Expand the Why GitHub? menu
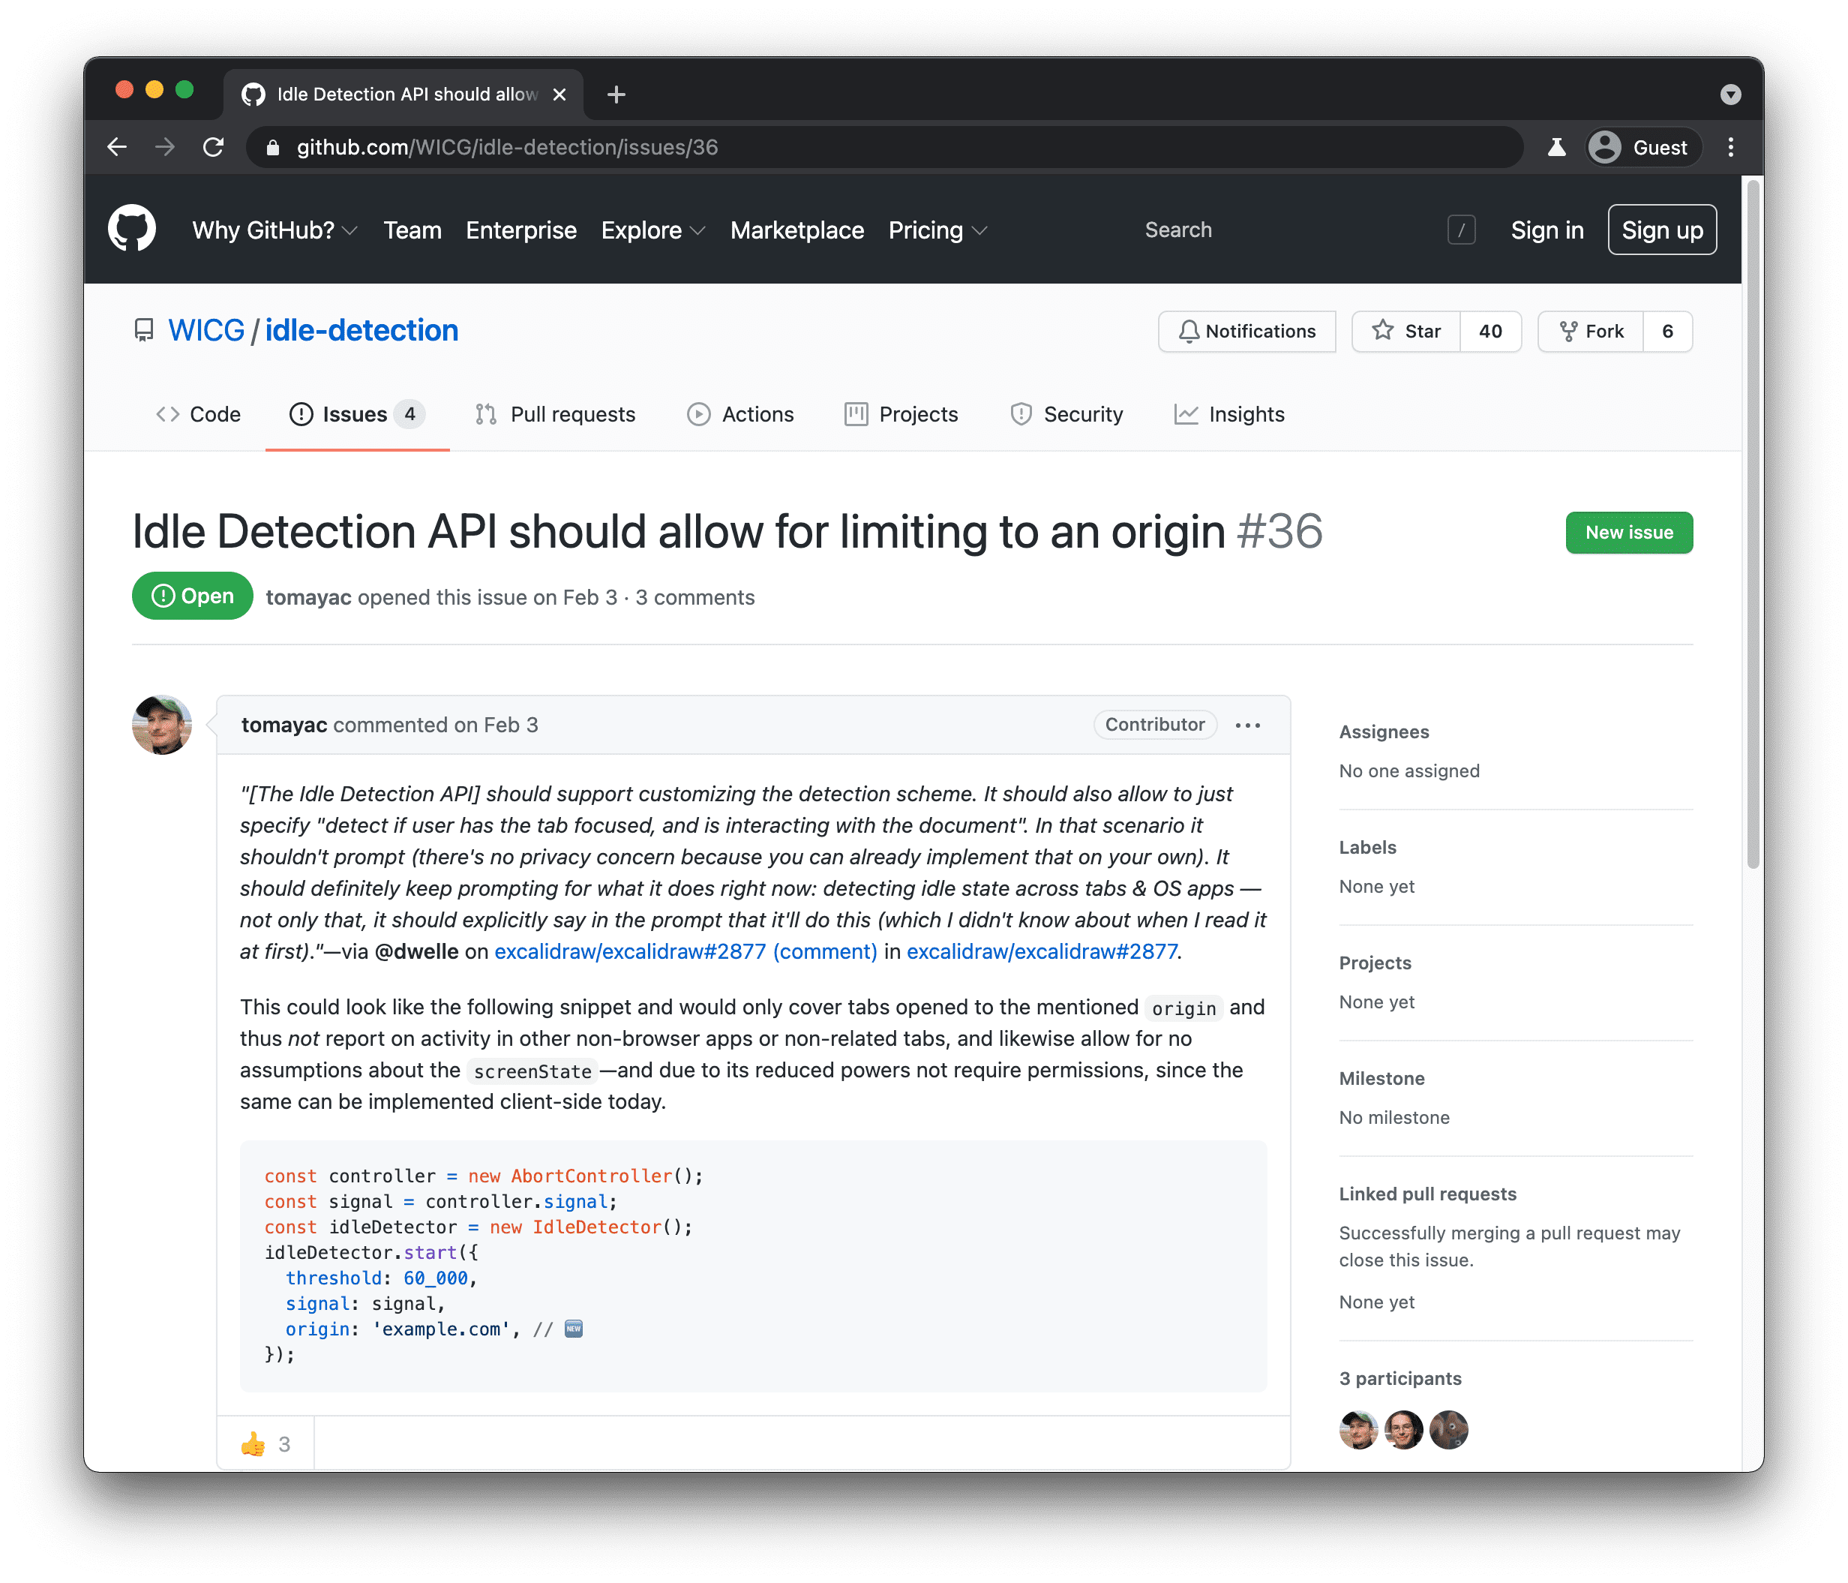The height and width of the screenshot is (1583, 1848). tap(271, 230)
